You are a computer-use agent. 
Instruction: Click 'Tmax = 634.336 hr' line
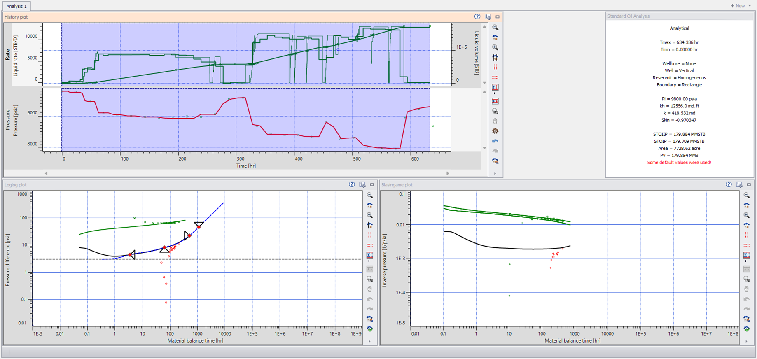tap(679, 42)
